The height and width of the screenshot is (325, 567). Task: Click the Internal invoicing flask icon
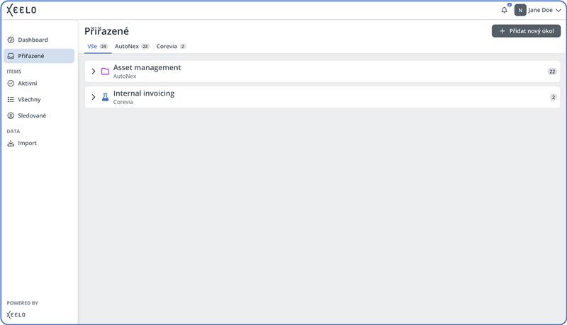click(105, 97)
